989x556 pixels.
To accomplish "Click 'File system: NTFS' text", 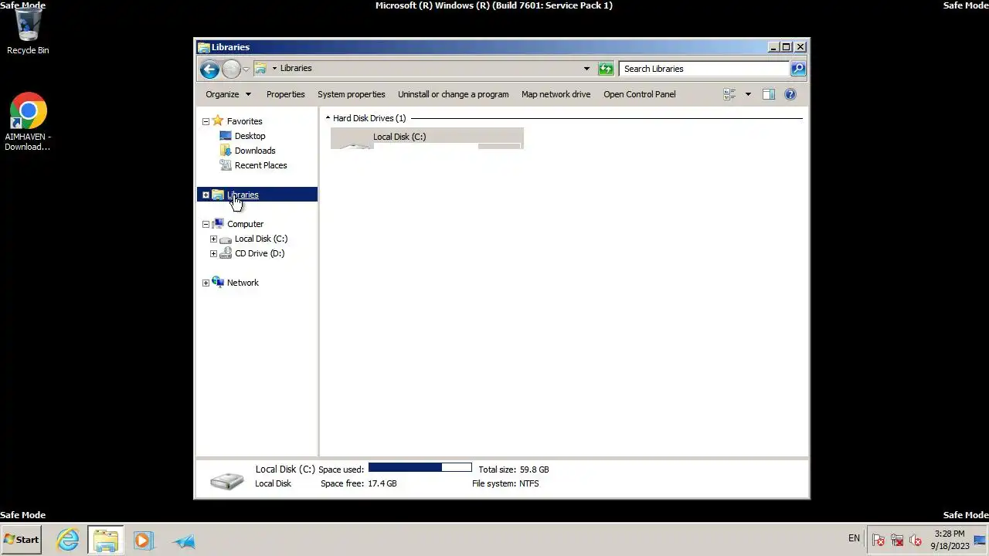I will 505,483.
